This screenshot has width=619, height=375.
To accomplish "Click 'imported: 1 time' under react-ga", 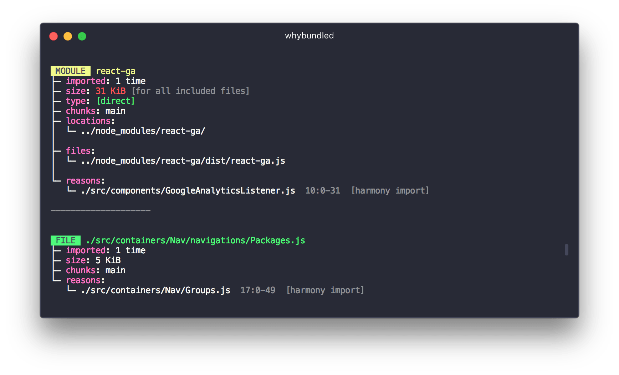I will coord(106,81).
